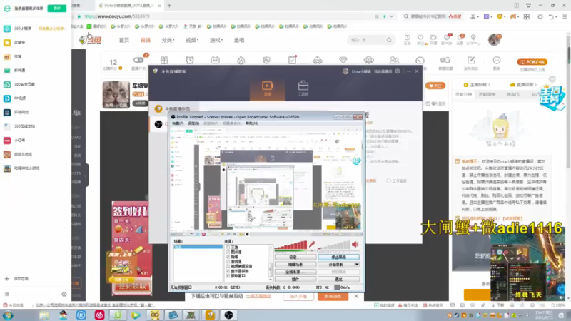Open 收藏夹 star icon in 360 sidebar

[x=7, y=42]
